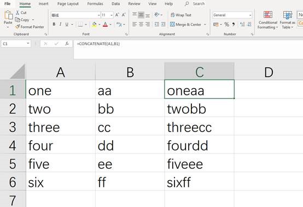Click the Format Painter brush icon

[18, 27]
